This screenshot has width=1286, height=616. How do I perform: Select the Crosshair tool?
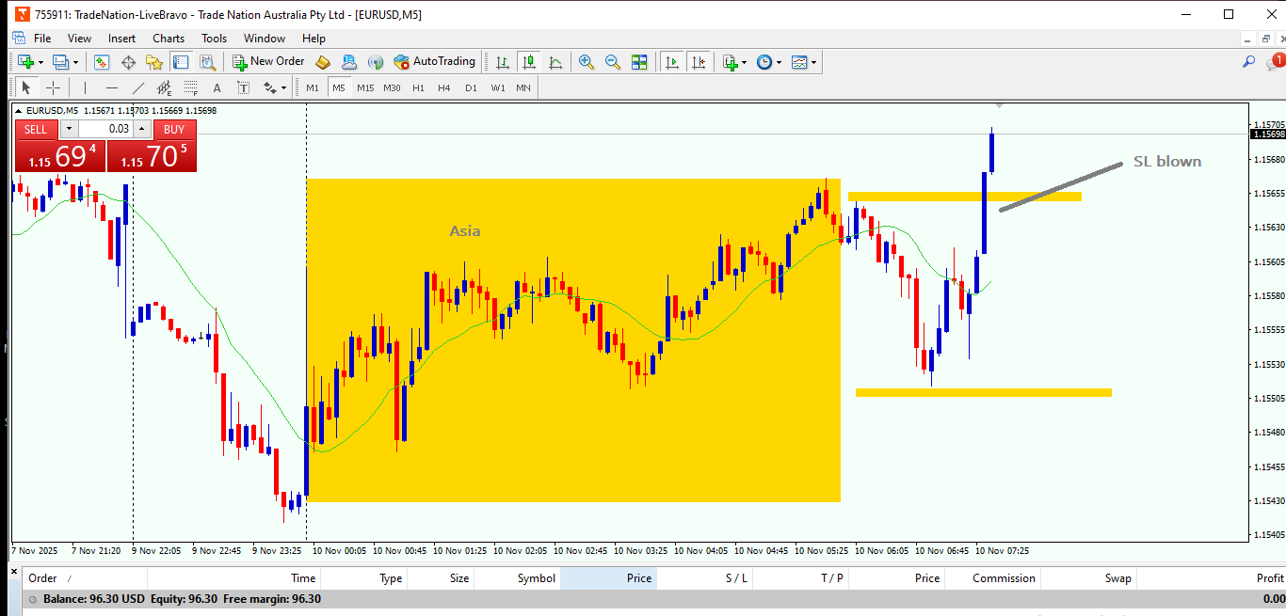(54, 87)
